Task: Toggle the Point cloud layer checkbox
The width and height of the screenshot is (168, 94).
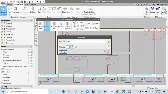Action: (2, 83)
